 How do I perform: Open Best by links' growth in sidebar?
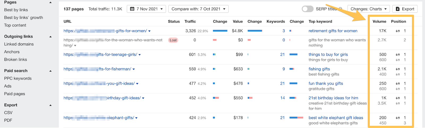point(23,17)
